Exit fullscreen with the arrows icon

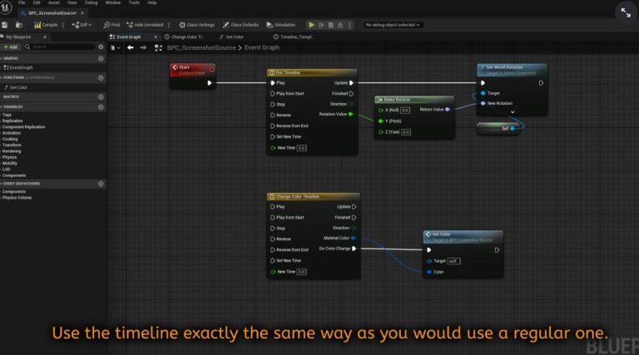coord(626,12)
